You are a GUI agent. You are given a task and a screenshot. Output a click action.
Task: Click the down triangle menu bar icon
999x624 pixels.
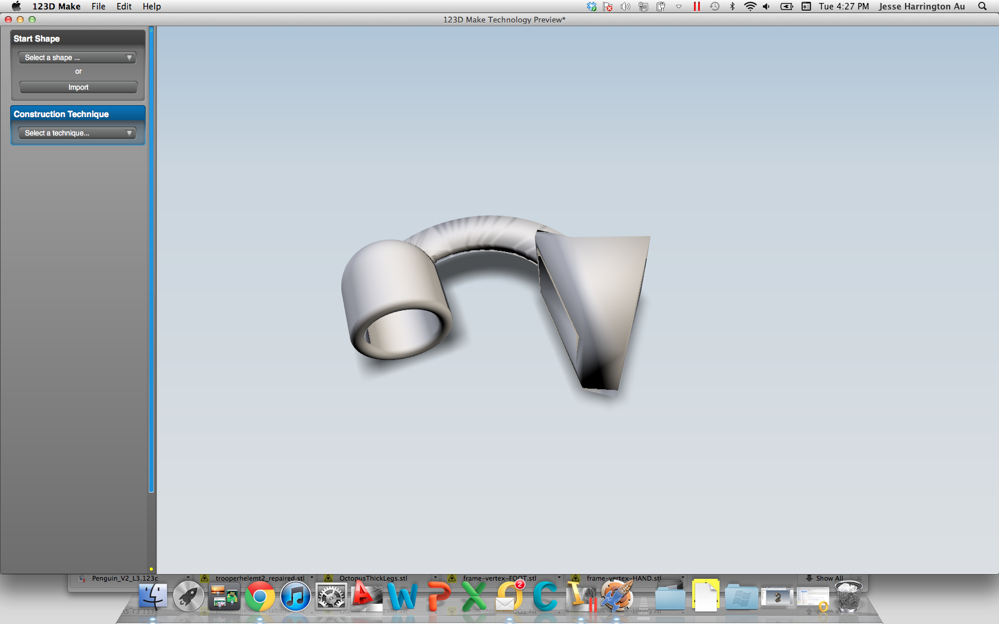pos(678,7)
